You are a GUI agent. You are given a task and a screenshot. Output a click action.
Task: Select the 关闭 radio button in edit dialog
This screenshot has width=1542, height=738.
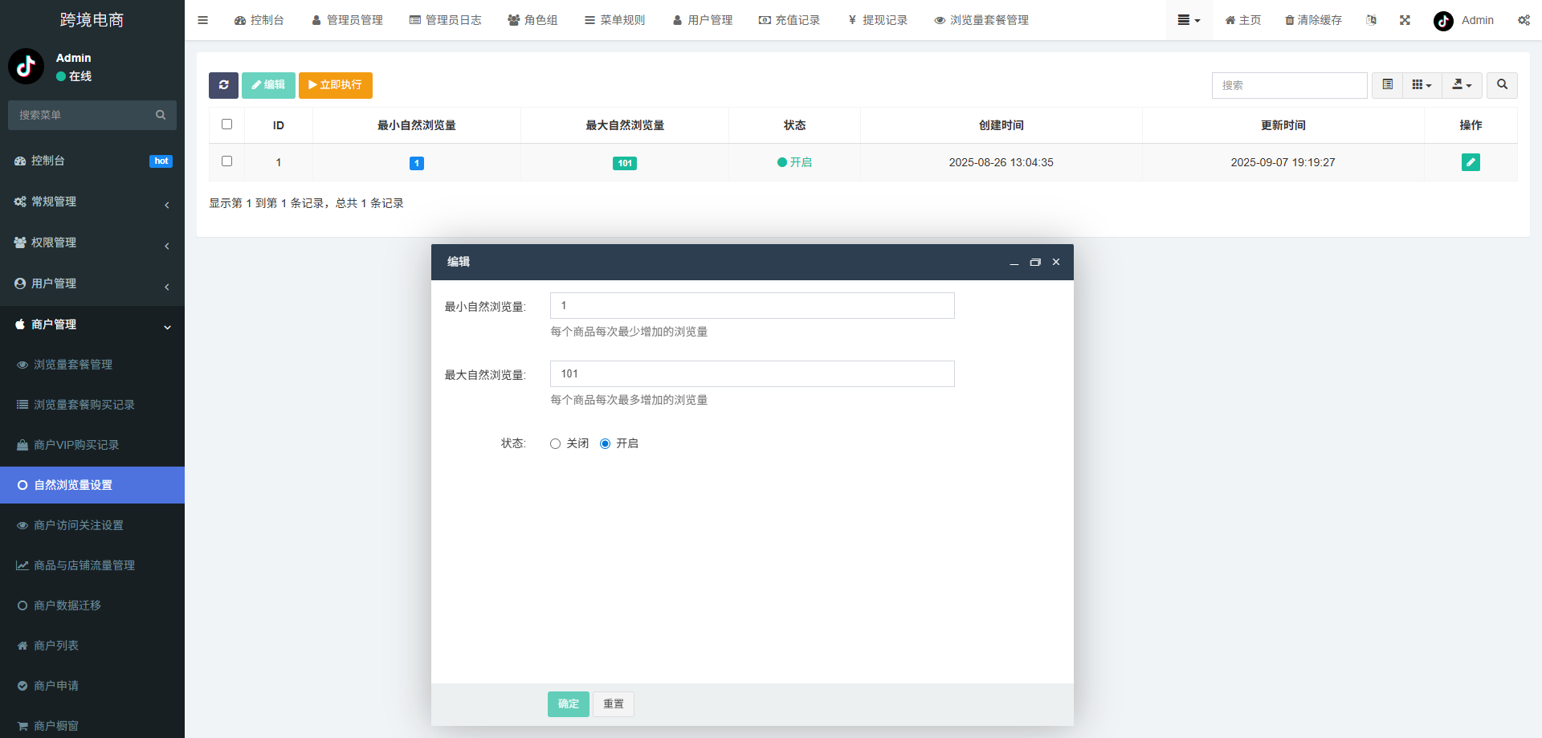click(554, 443)
